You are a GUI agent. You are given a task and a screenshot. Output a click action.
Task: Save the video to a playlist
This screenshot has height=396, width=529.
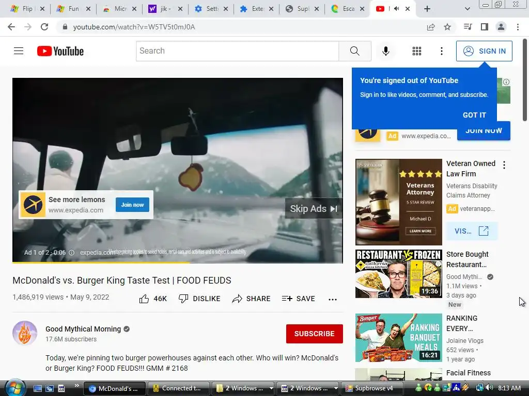[x=299, y=299]
